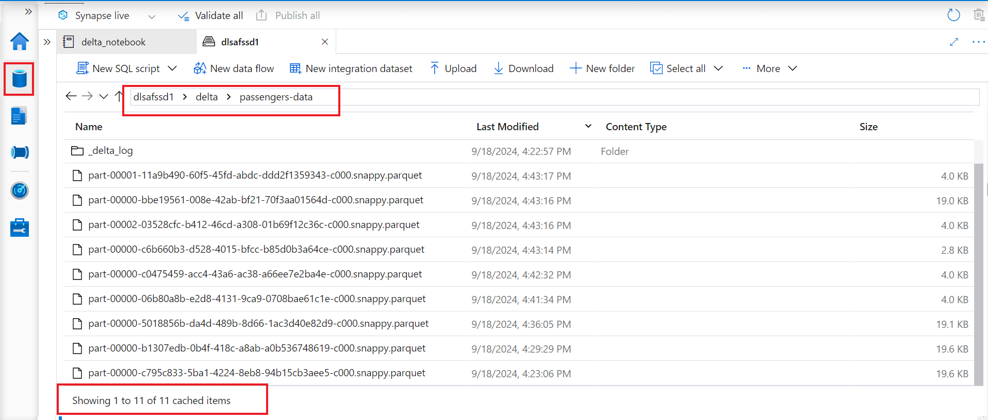This screenshot has width=988, height=420.
Task: Click the file icon for part-00000-bbe19561
Action: (x=77, y=200)
